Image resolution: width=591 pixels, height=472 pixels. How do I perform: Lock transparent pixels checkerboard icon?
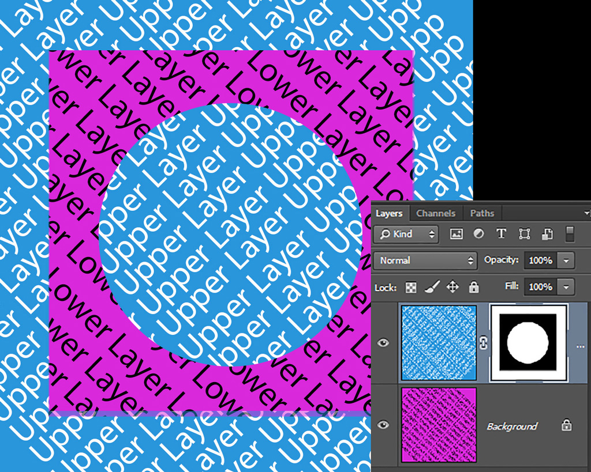click(x=411, y=288)
